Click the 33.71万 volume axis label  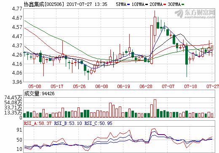pyautogui.click(x=13, y=108)
